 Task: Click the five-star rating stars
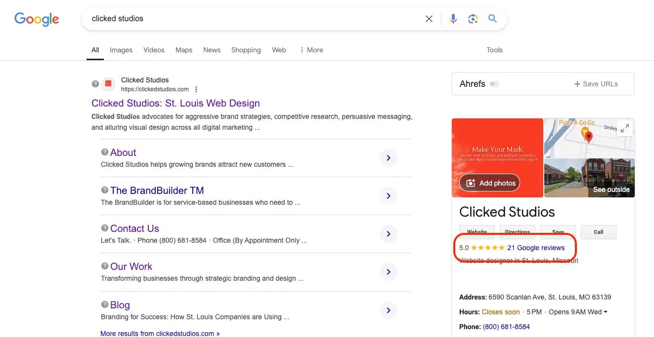click(488, 248)
